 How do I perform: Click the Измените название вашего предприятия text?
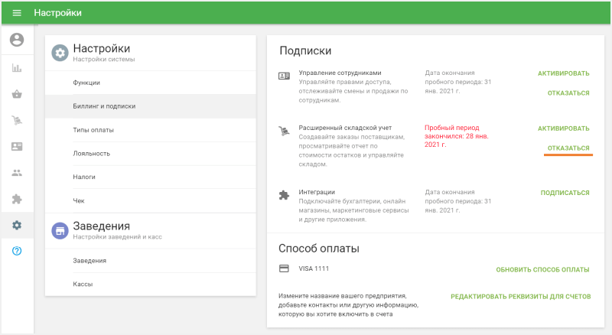tap(348, 305)
